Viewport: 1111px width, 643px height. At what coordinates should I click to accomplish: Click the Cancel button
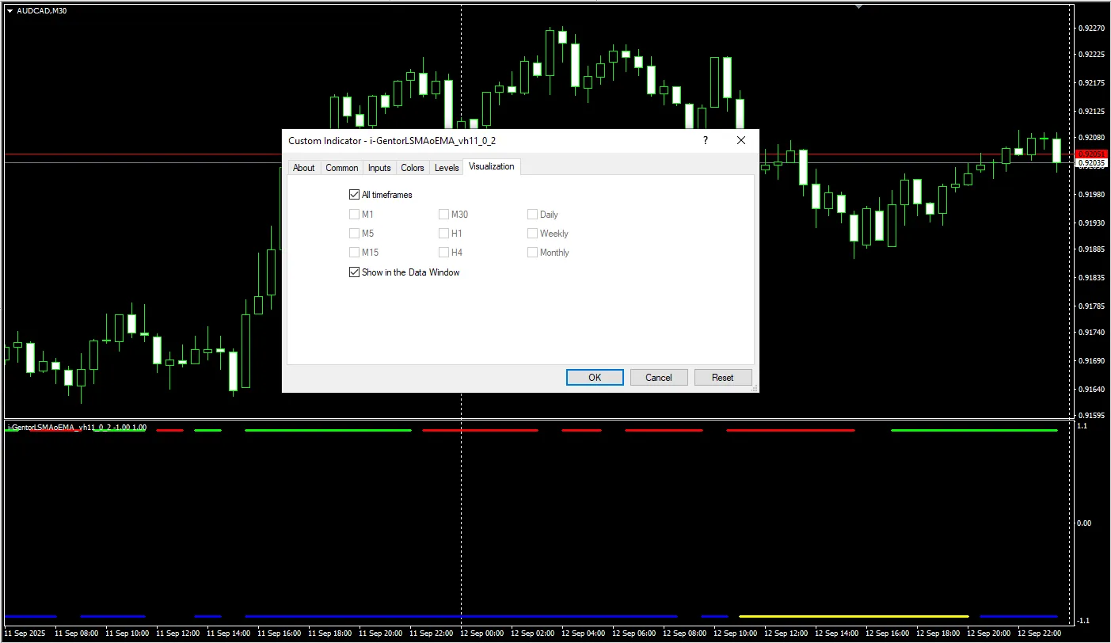click(658, 378)
